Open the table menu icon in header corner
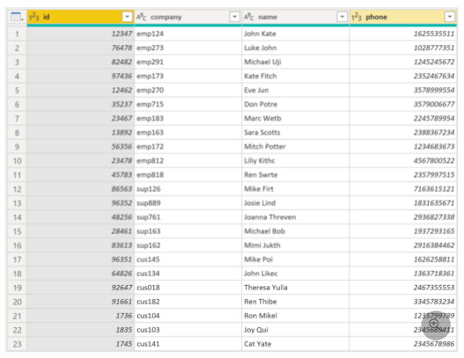 tap(17, 17)
